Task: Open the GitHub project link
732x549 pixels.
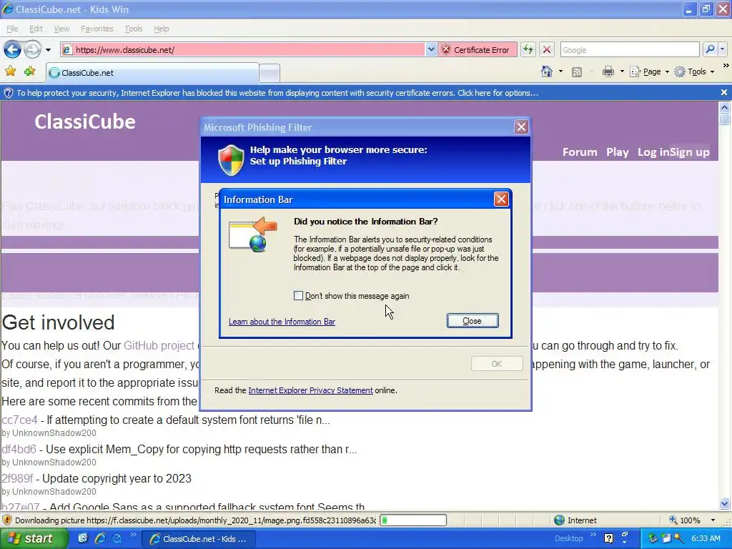Action: point(159,345)
